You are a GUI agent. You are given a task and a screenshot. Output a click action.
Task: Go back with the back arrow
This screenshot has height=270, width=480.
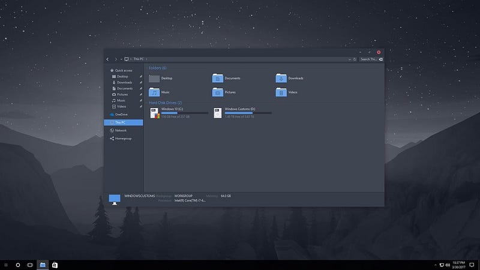(x=107, y=59)
